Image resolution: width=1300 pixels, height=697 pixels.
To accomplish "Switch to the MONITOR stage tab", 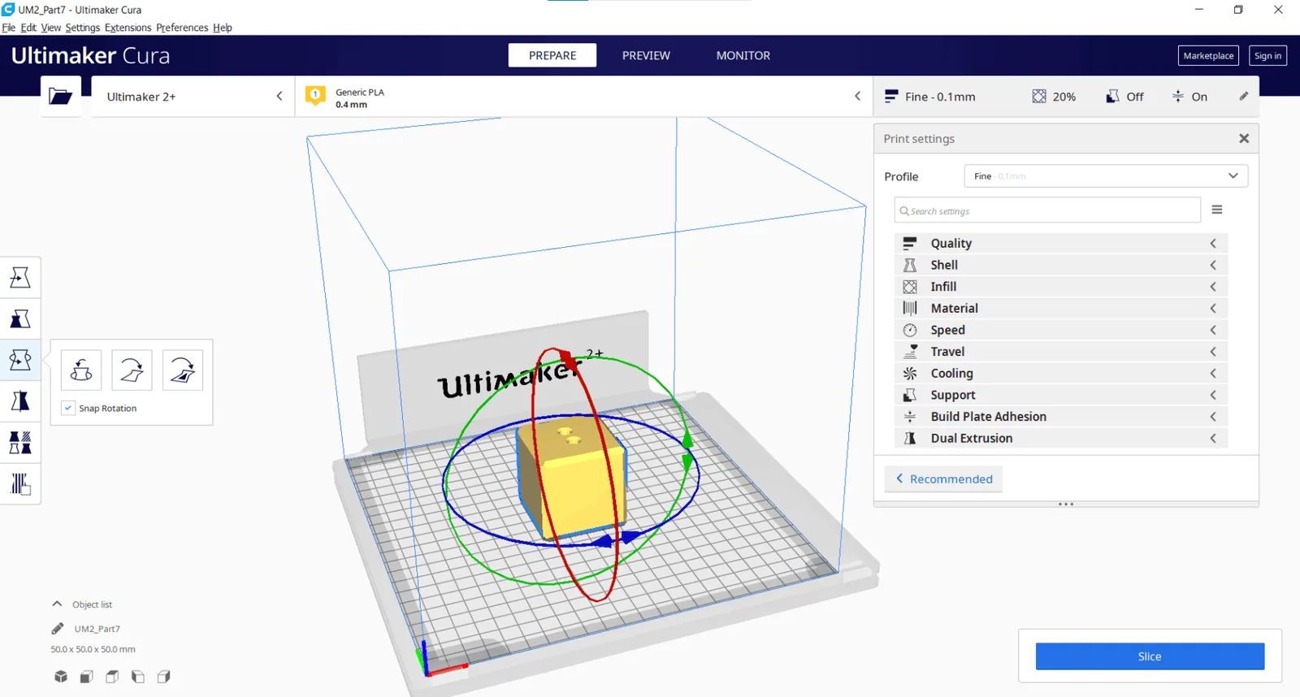I will (x=743, y=55).
